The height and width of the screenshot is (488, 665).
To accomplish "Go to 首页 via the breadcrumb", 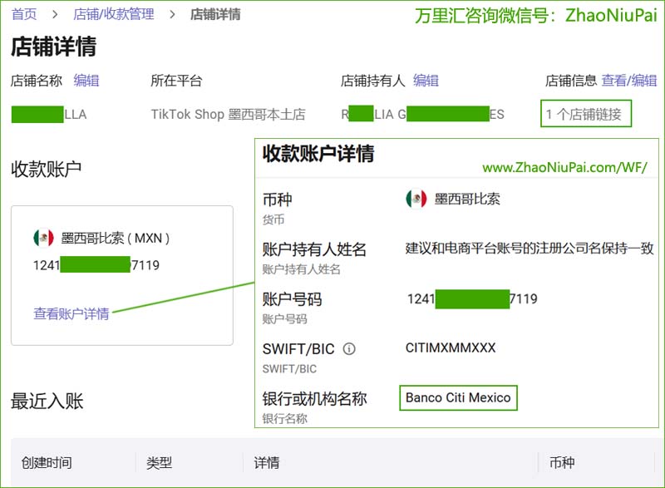I will point(24,14).
